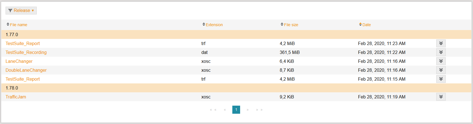Expand the 11:23 AM TestSuite_Report row

tap(441, 43)
